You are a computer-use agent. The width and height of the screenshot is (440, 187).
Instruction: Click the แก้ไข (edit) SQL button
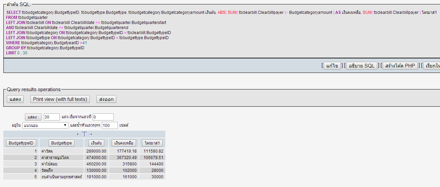point(332,65)
